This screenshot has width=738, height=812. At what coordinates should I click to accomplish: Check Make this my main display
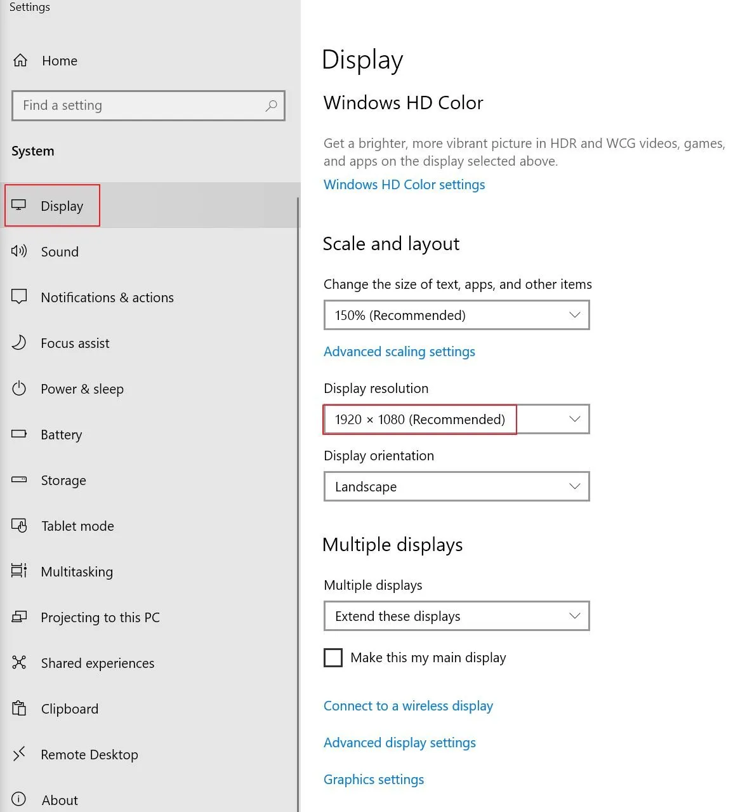[x=333, y=658]
